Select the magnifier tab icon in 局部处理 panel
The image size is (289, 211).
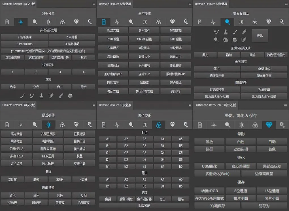coord(35,124)
